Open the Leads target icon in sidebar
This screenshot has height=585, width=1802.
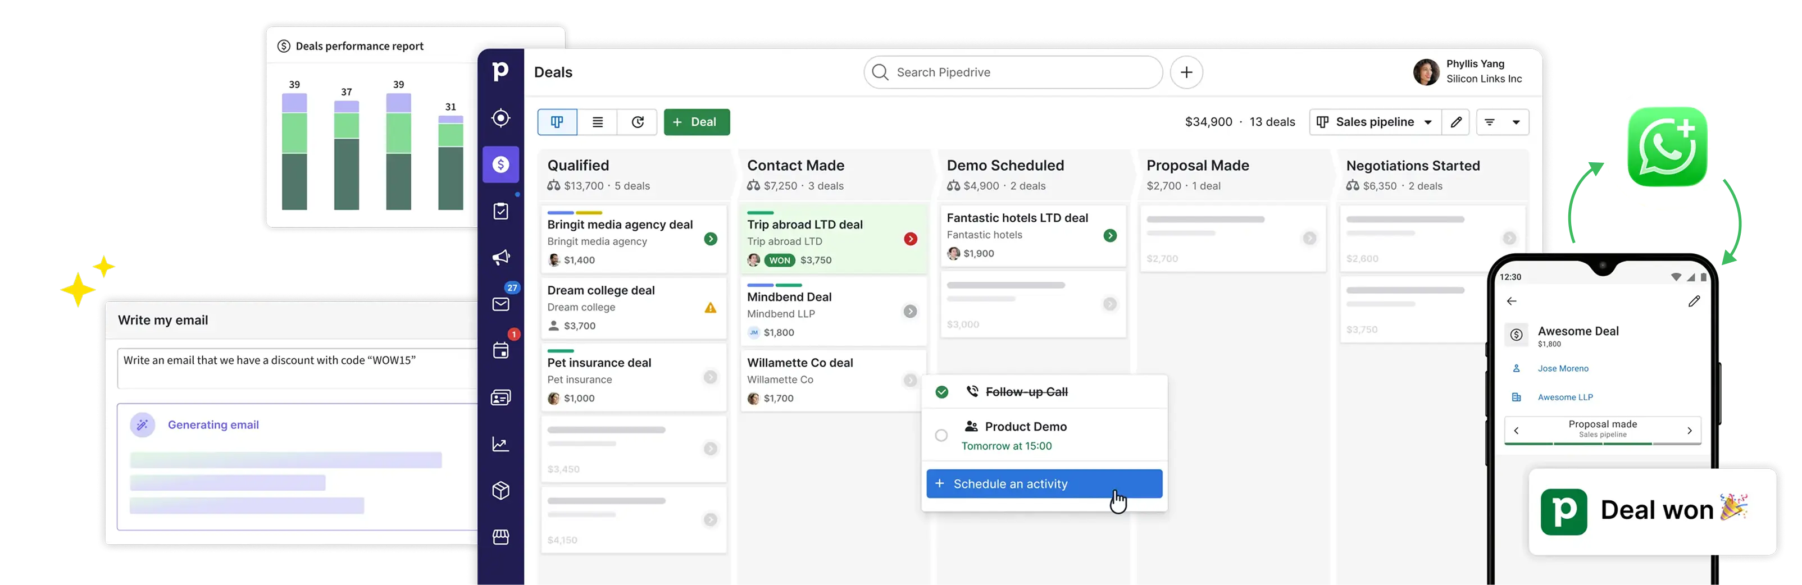pyautogui.click(x=500, y=117)
